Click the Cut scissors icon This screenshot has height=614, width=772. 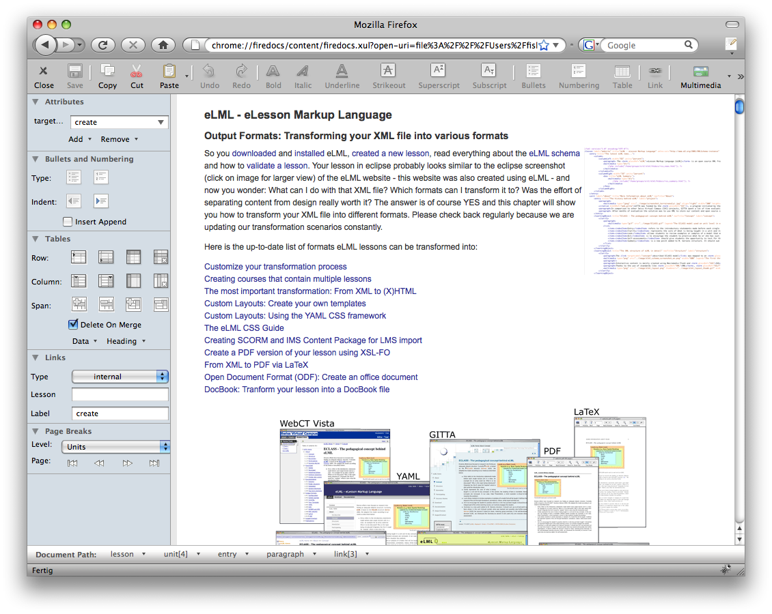137,71
